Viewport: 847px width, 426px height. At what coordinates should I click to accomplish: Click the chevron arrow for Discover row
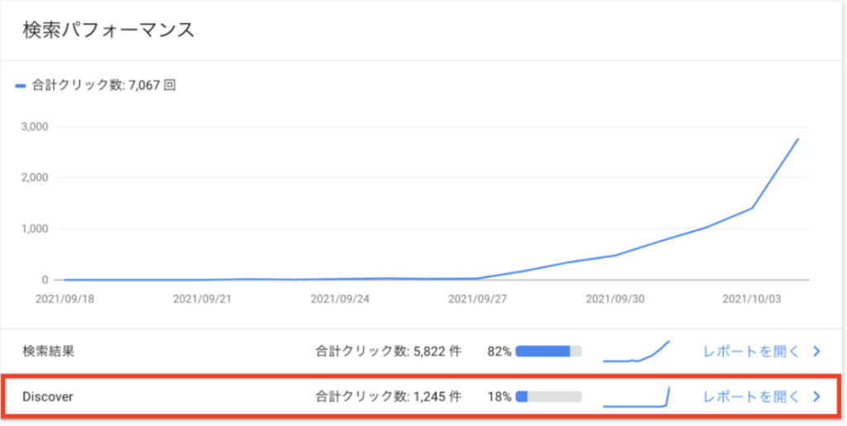[x=816, y=396]
